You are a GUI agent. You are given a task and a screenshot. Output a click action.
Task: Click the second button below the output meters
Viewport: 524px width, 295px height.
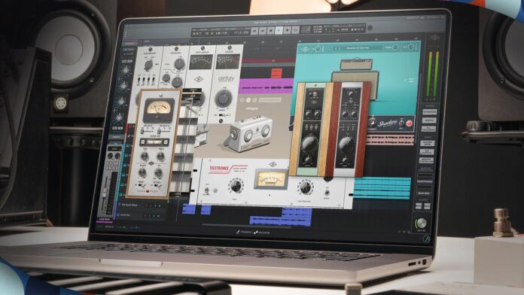(428, 120)
